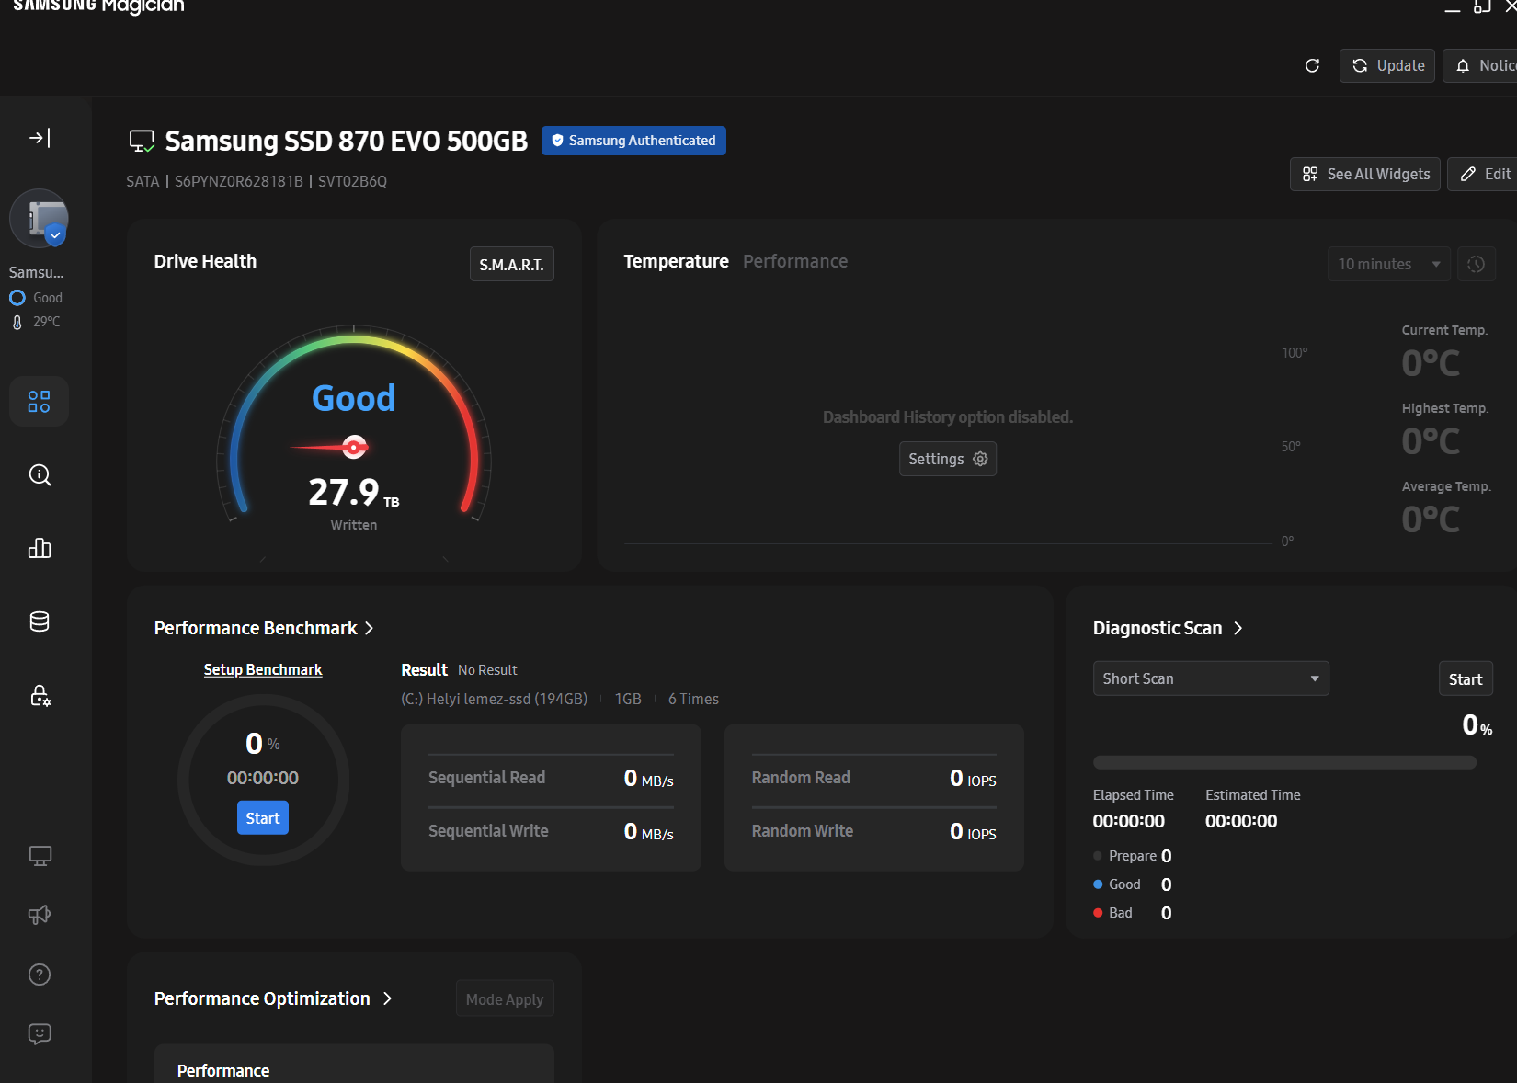Viewport: 1517px width, 1083px height.
Task: Open the Short Scan type dropdown
Action: click(x=1211, y=678)
